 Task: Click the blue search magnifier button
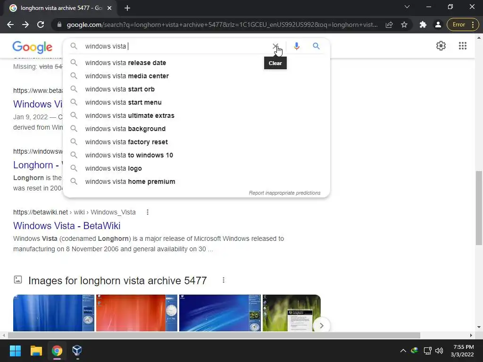tap(316, 46)
